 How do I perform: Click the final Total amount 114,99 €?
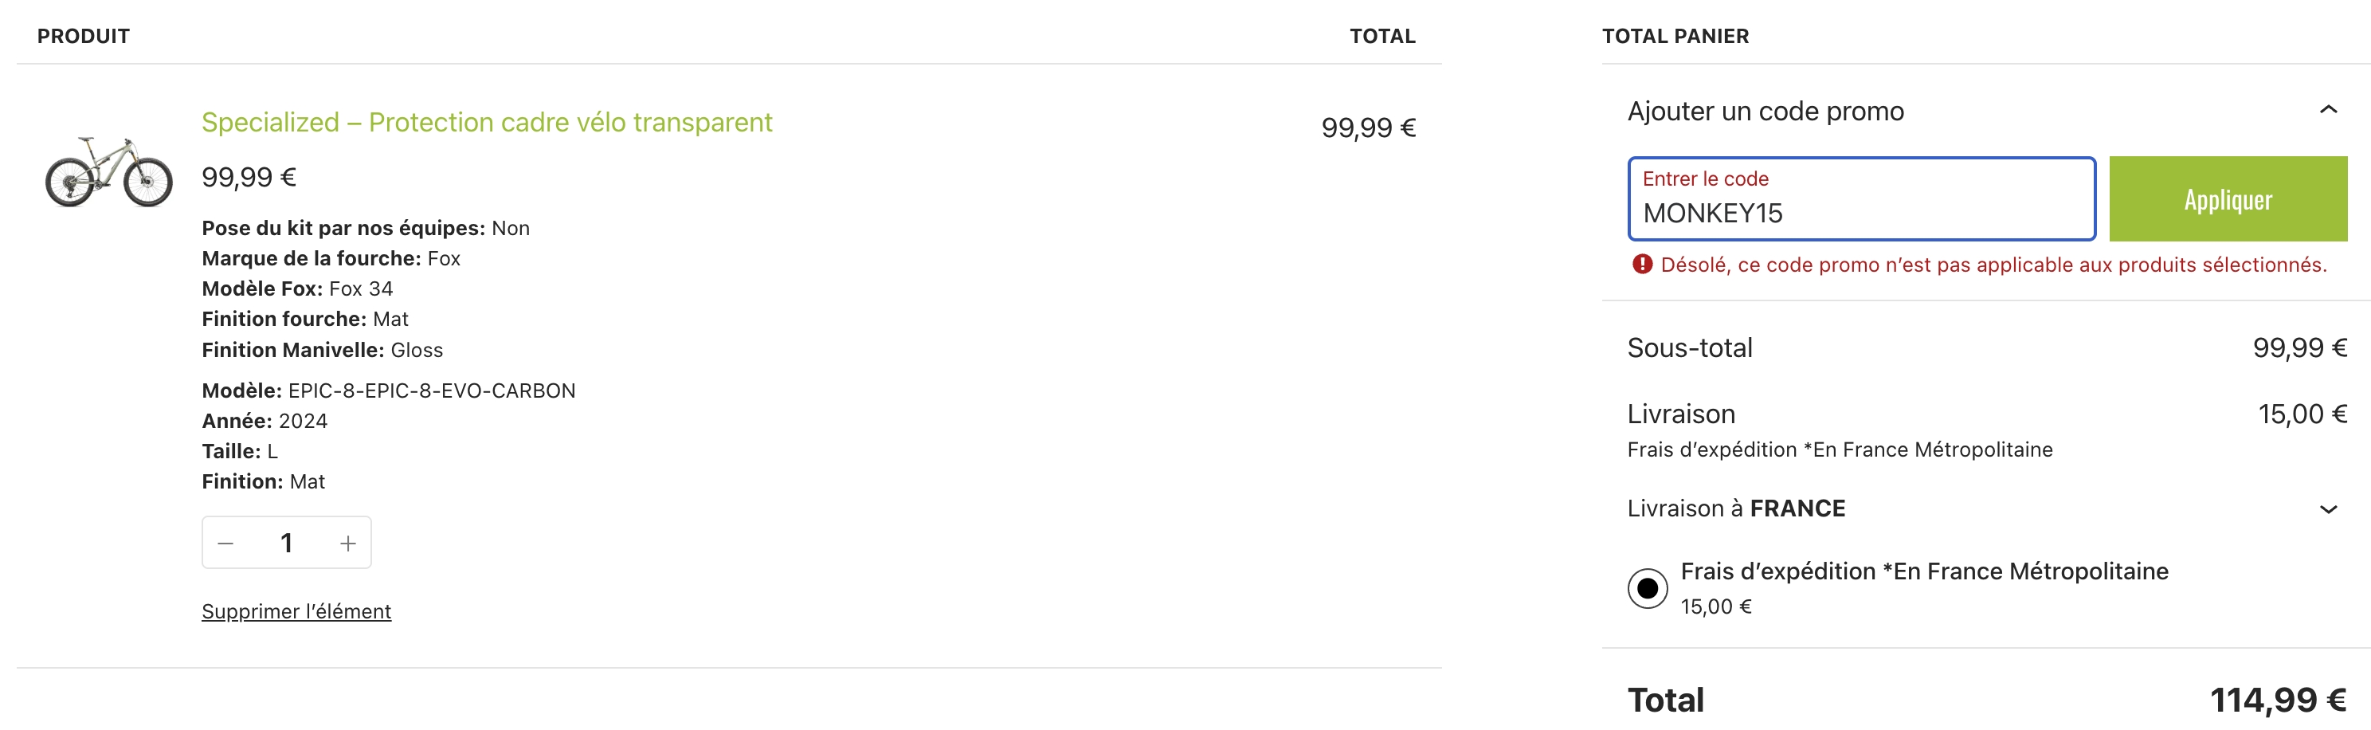click(x=2277, y=701)
